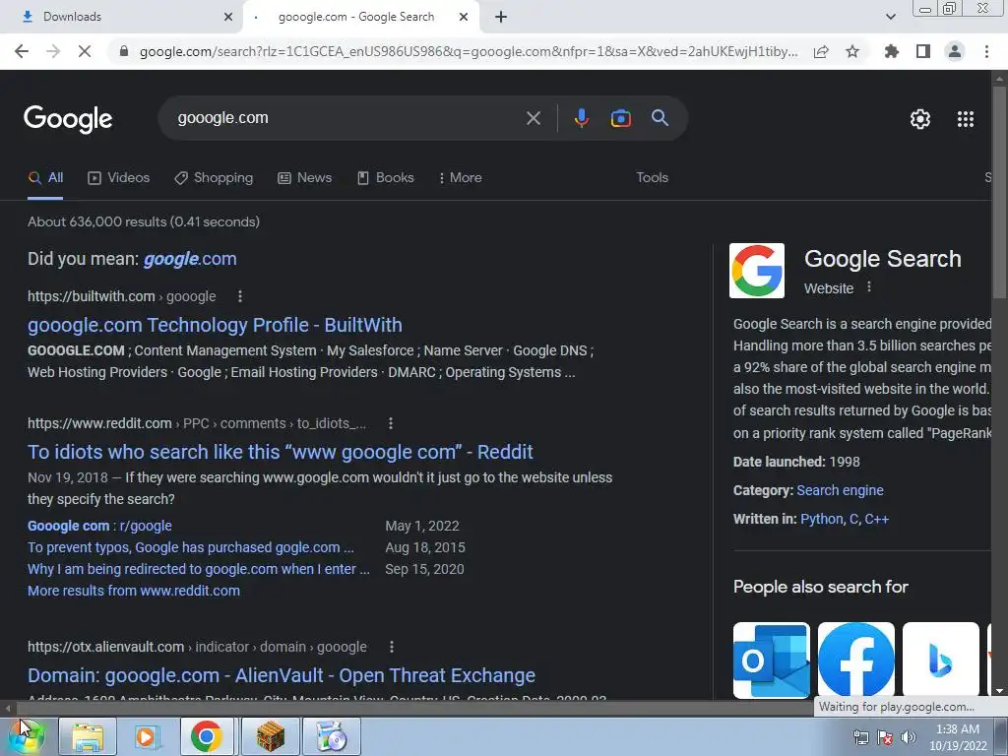Switch to News results

click(x=305, y=178)
